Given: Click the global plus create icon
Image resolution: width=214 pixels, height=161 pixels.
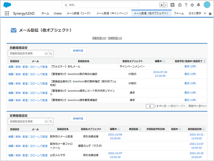Looking at the screenshot, I should click(172, 5).
